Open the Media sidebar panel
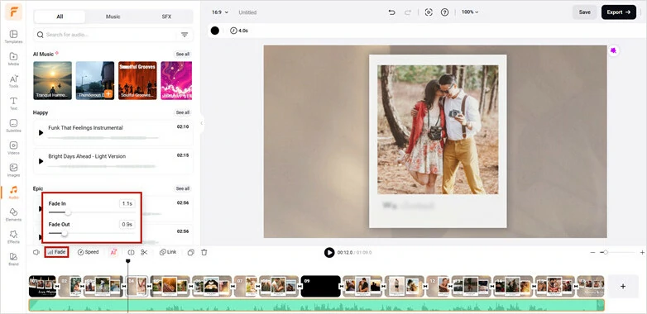The width and height of the screenshot is (647, 314). (x=13, y=59)
